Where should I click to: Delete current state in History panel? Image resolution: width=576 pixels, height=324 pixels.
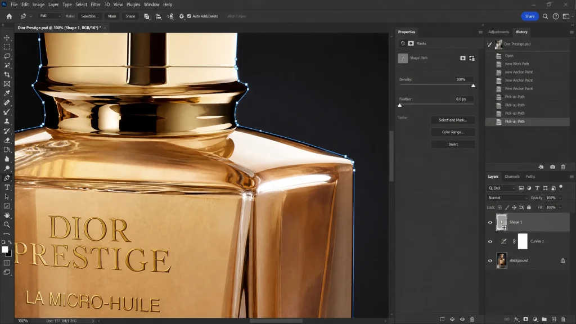pyautogui.click(x=563, y=166)
